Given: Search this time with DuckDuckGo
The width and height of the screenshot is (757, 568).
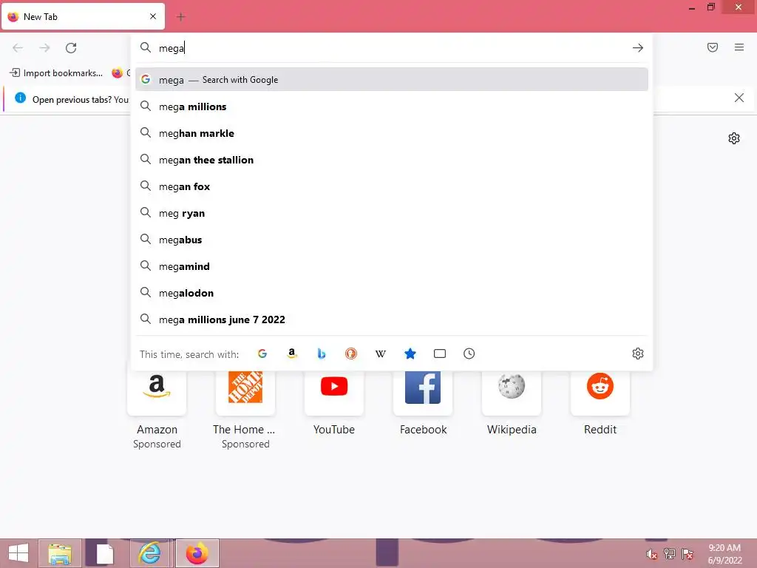Looking at the screenshot, I should 351,354.
